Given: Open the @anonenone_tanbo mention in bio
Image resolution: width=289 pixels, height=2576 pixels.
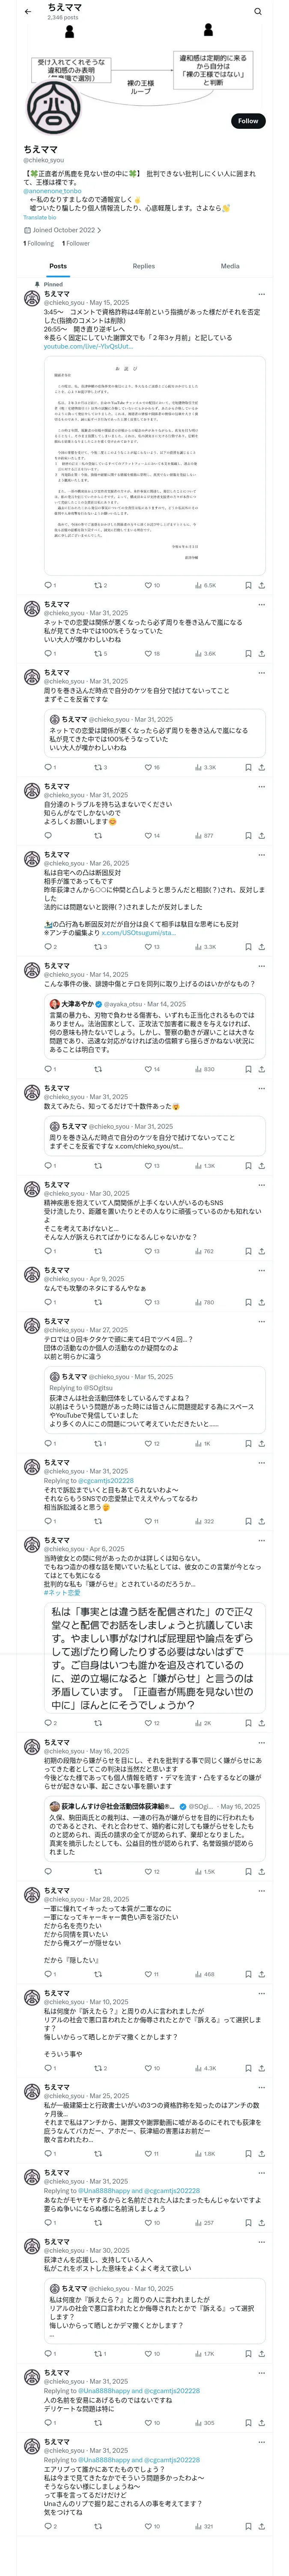Looking at the screenshot, I should tap(46, 191).
